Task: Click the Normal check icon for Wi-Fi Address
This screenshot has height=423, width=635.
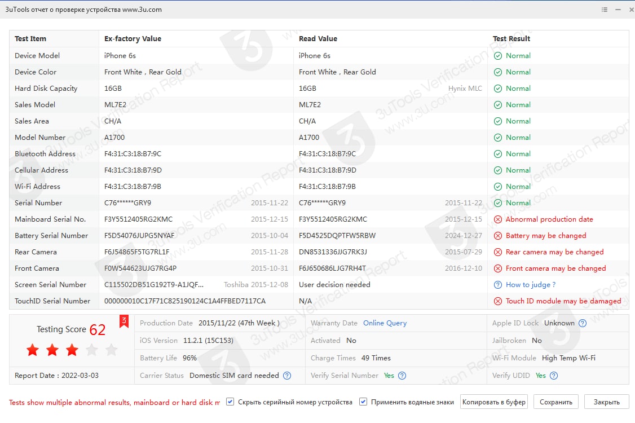Action: (498, 187)
